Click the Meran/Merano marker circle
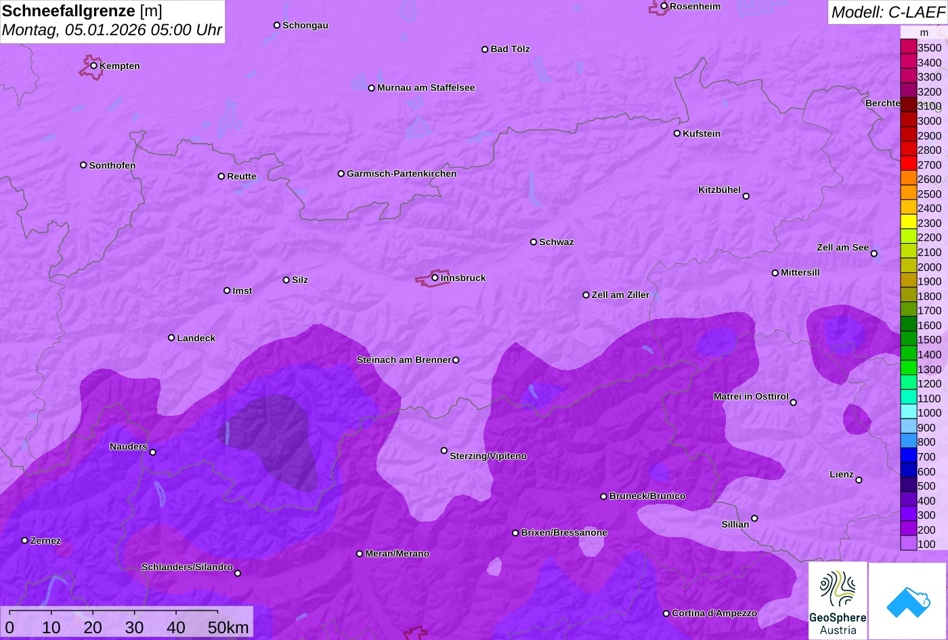 coord(360,554)
